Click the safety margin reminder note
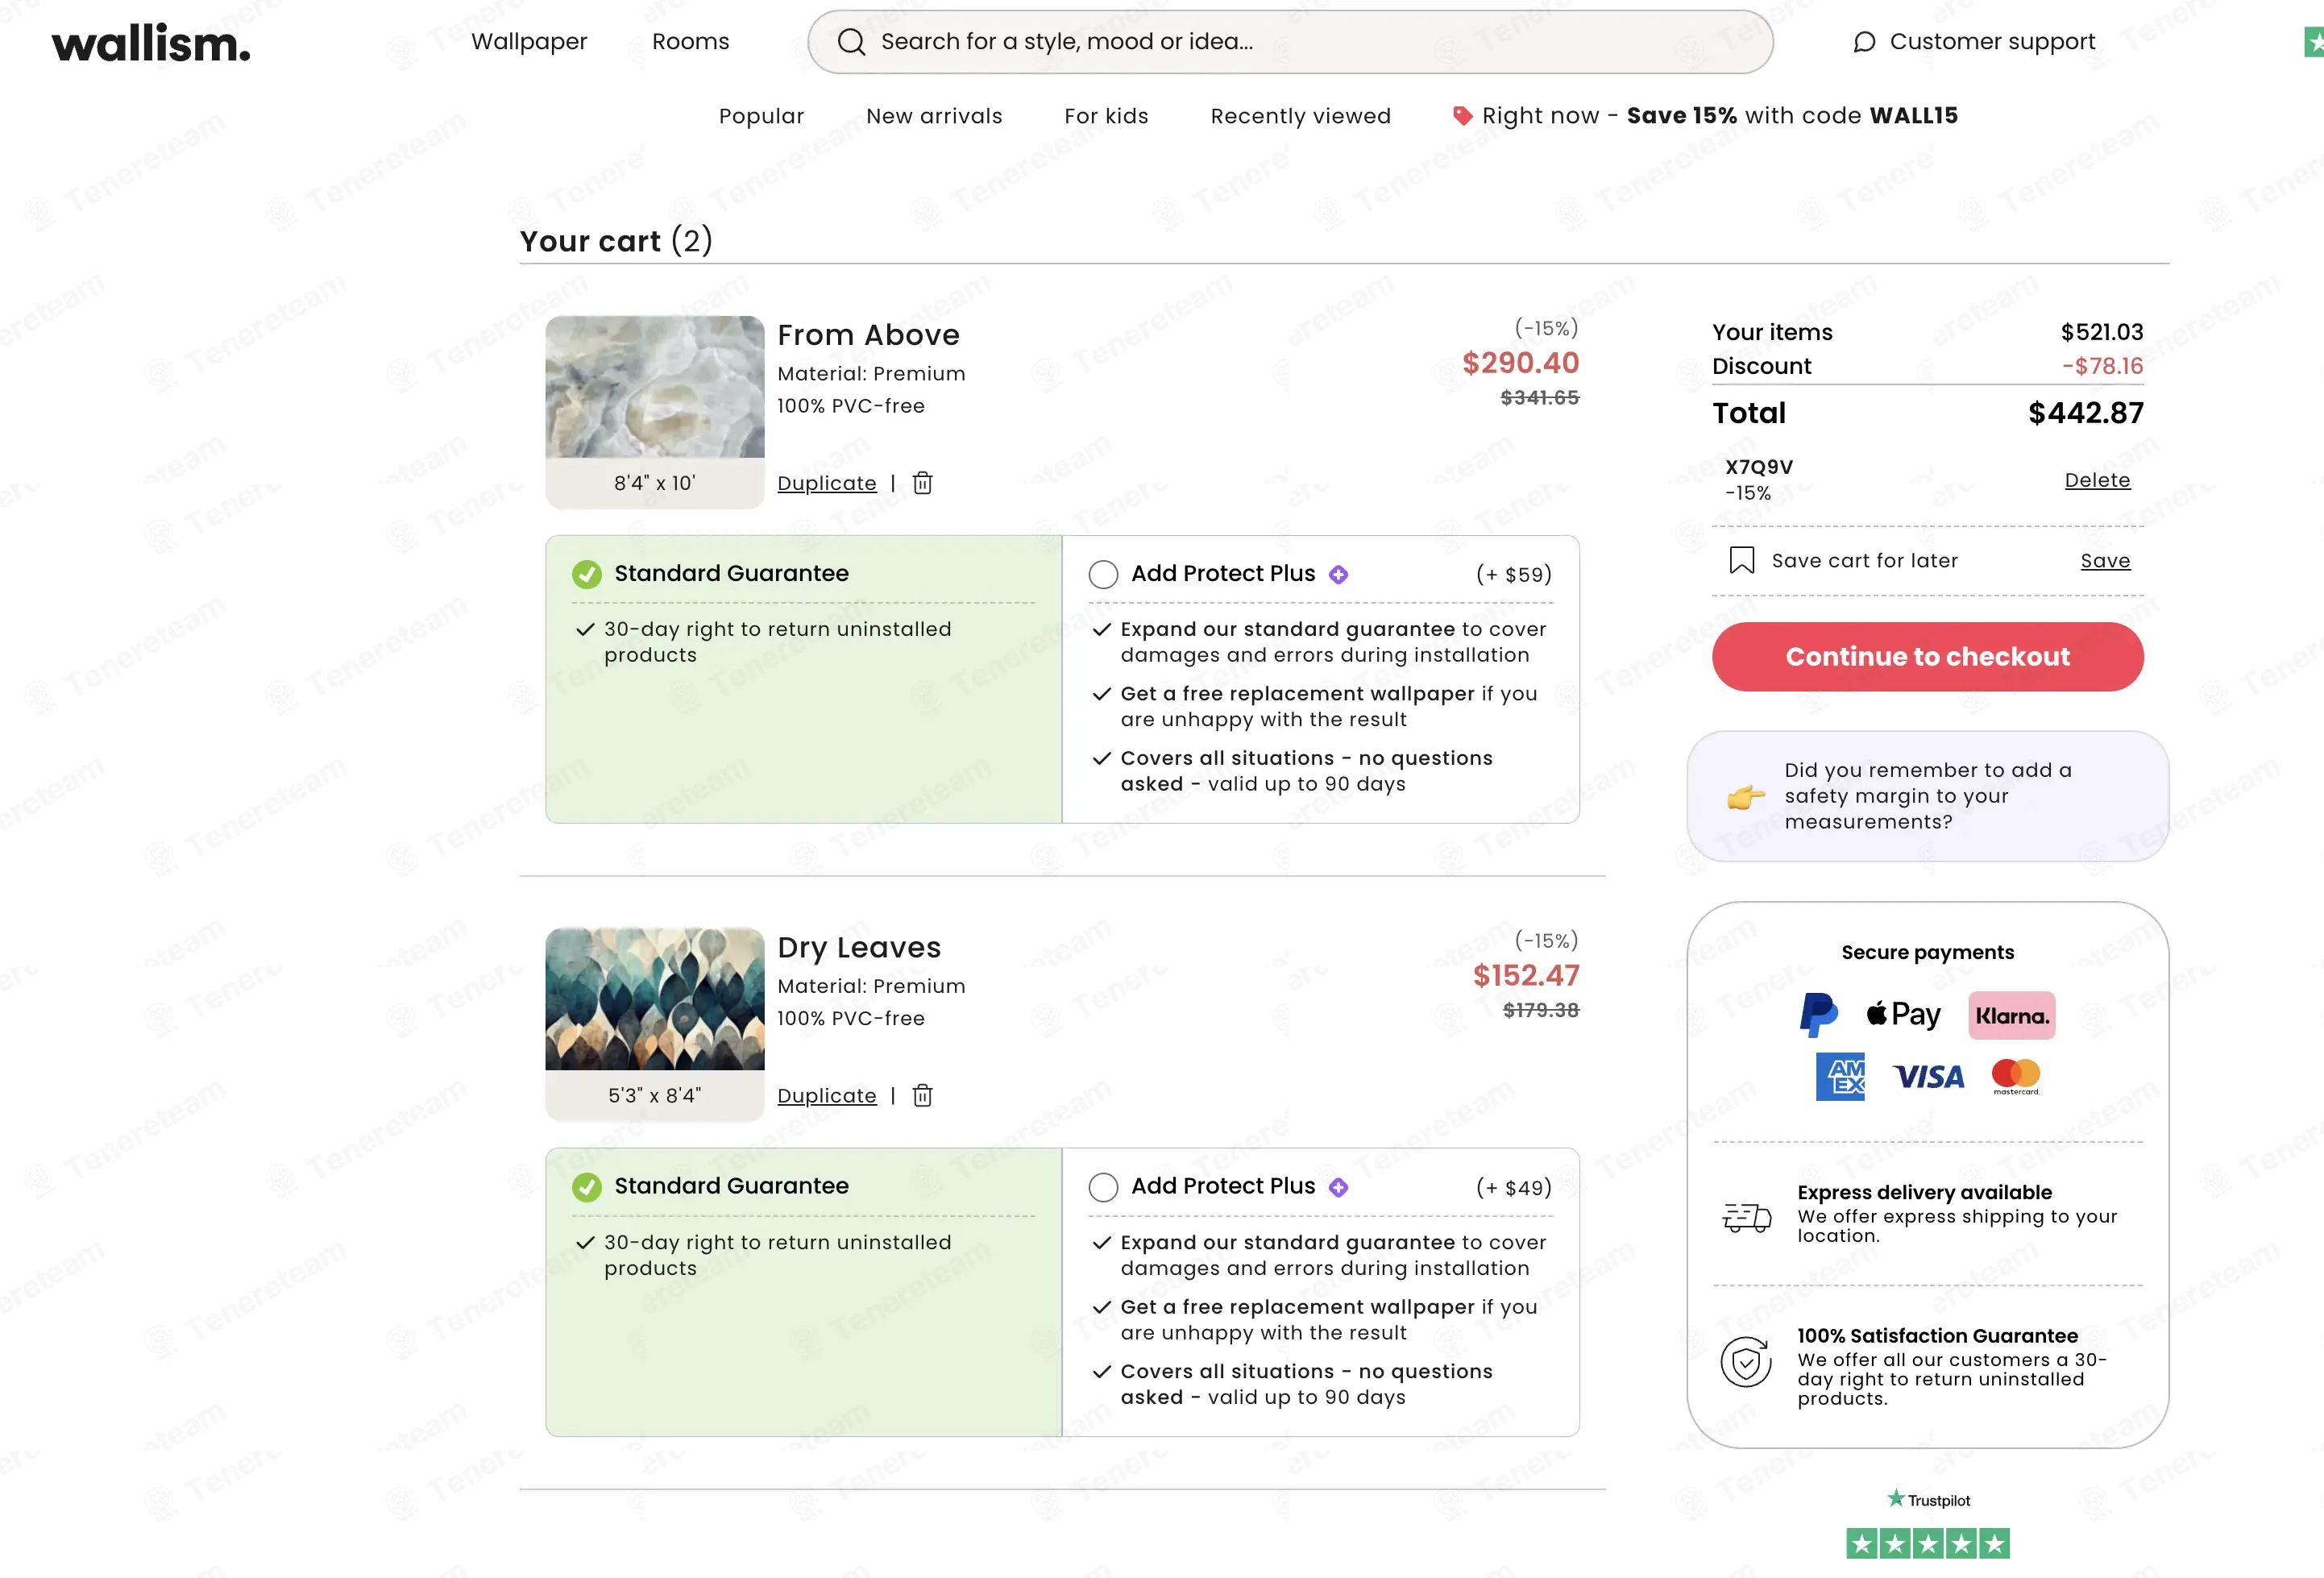2324x1578 pixels. (x=1927, y=796)
